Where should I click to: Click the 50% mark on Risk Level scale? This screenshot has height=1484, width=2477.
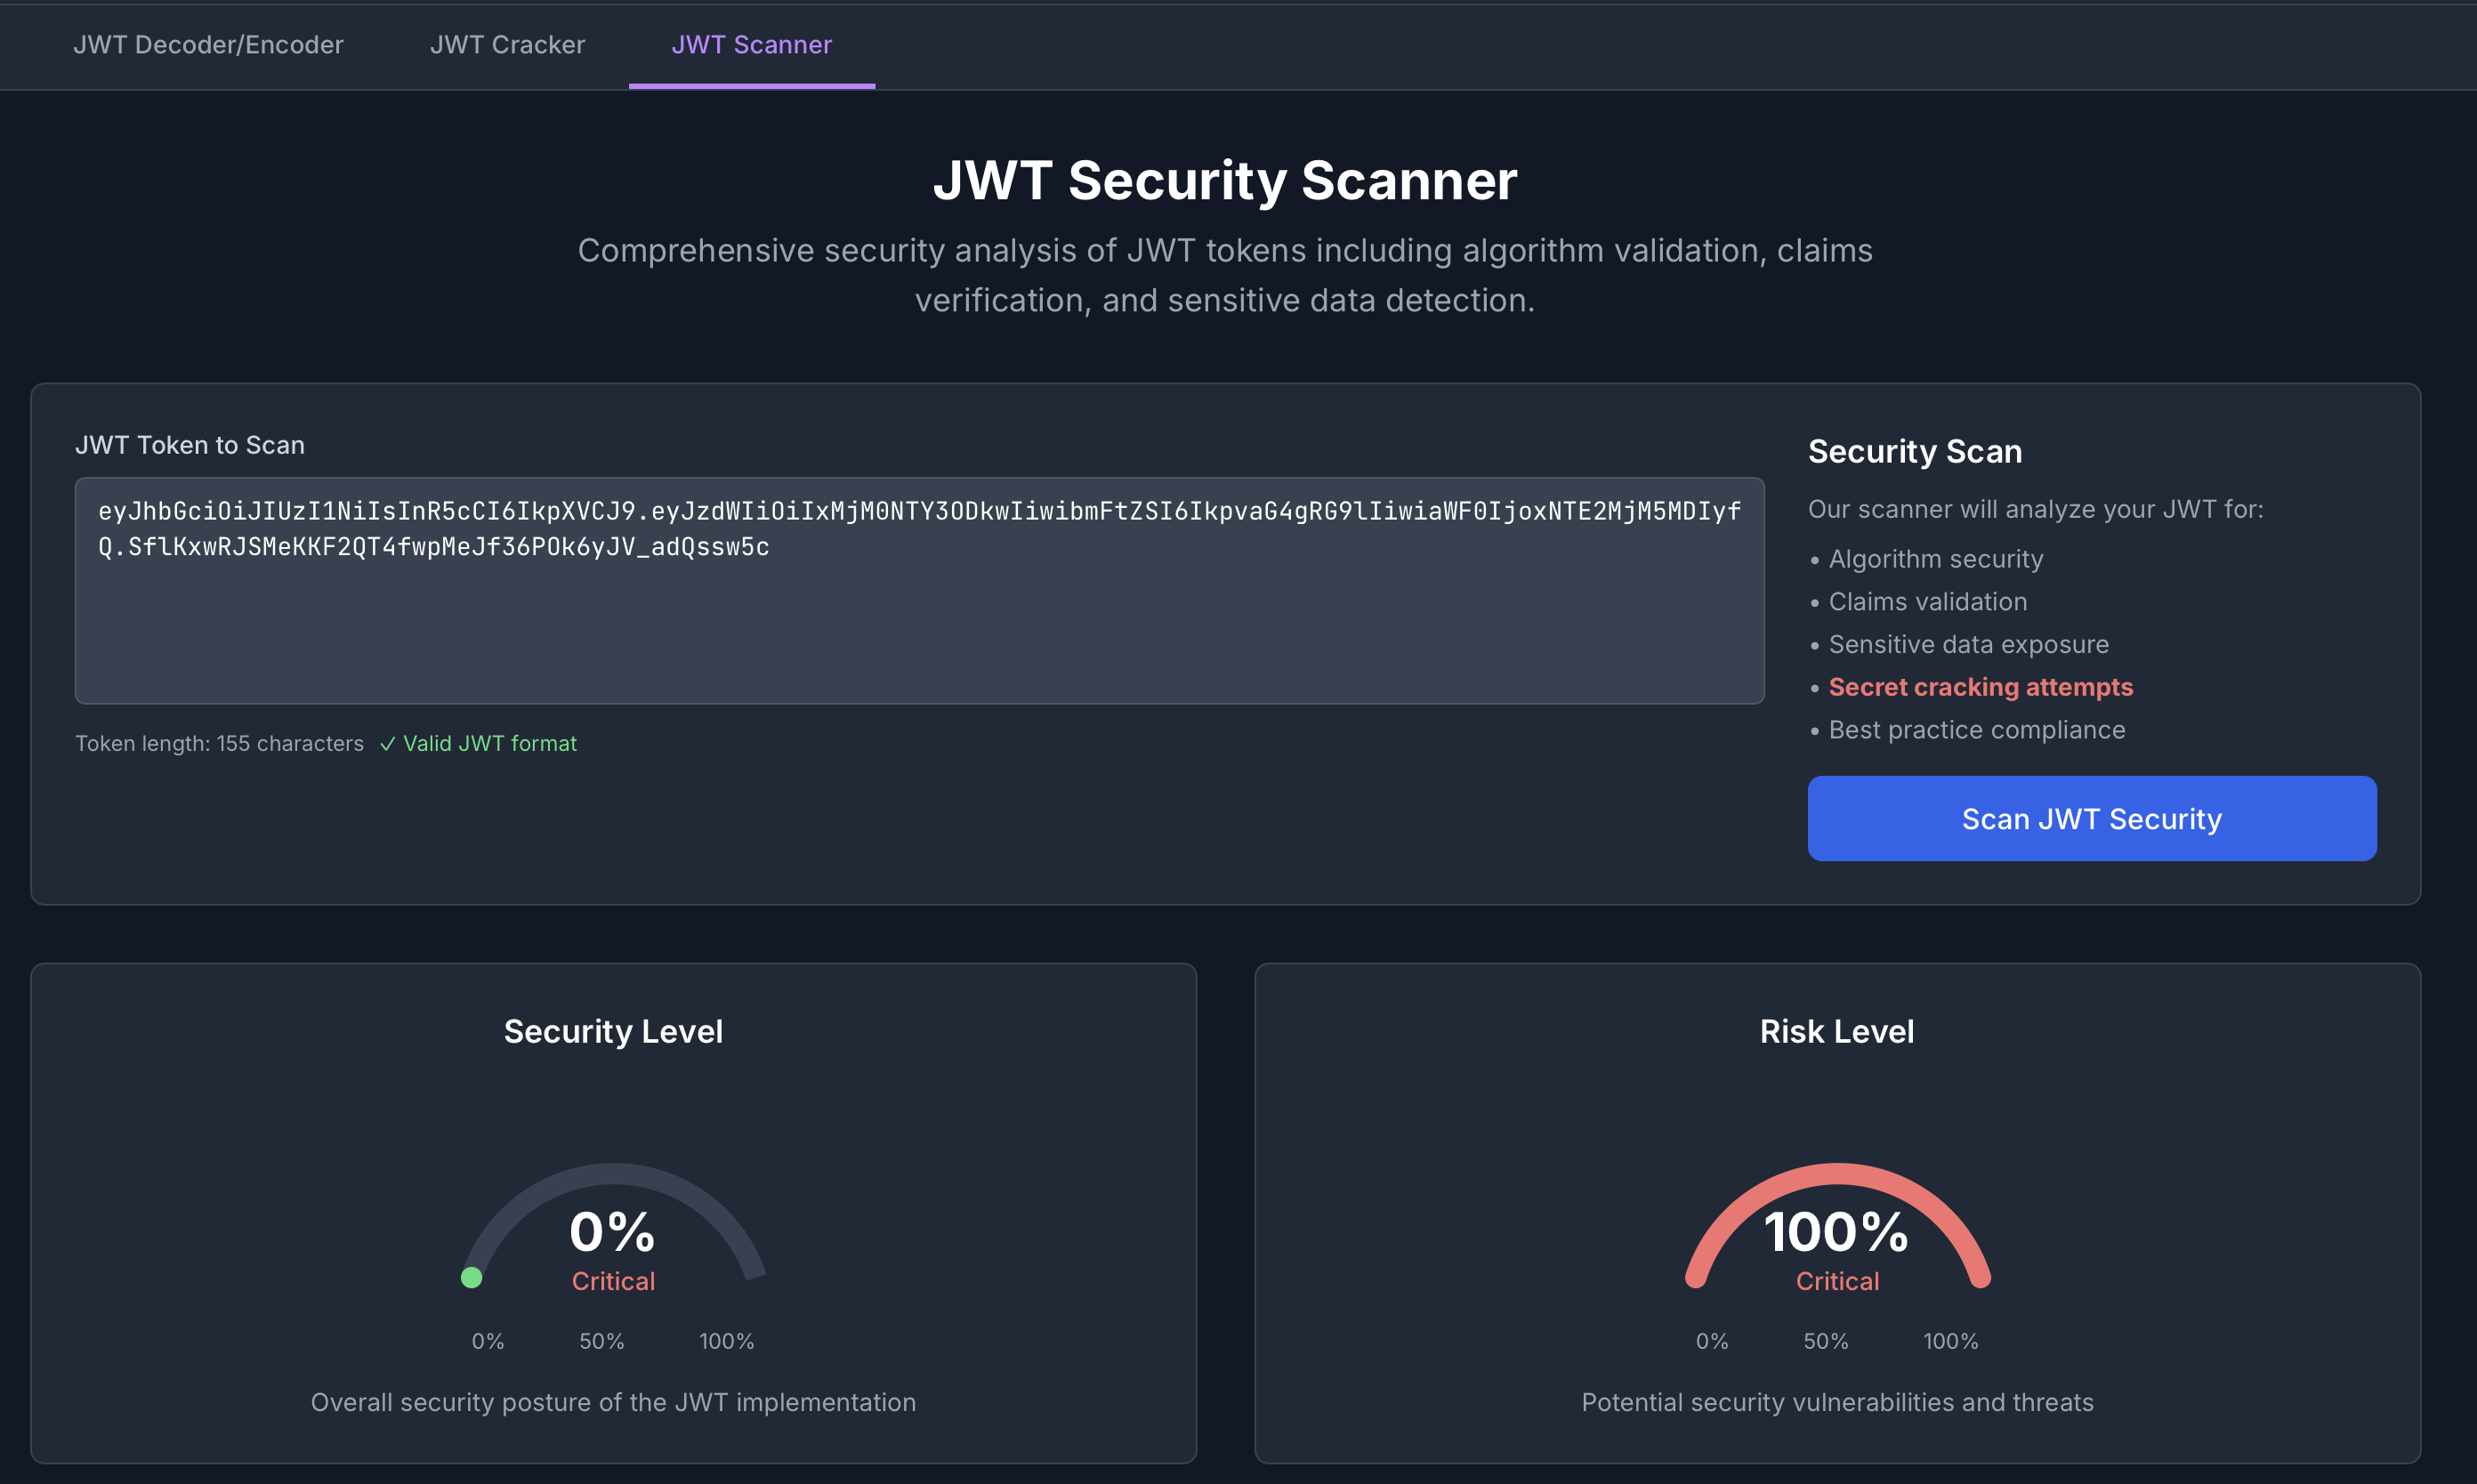pos(1825,1341)
